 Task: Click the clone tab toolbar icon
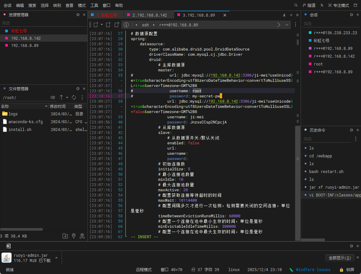117,25
